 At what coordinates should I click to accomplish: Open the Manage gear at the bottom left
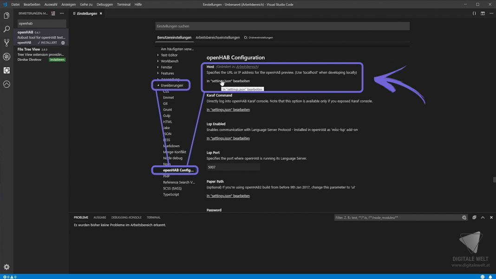point(6,267)
